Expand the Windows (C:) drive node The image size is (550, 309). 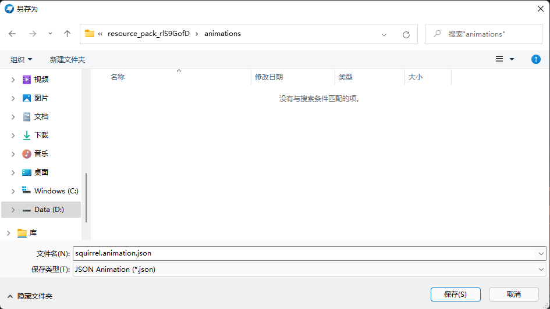[13, 191]
